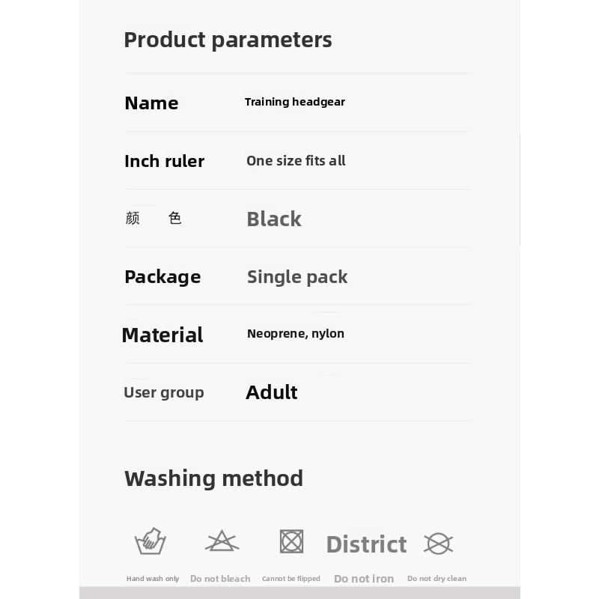Click the "One size fits all" value

coord(296,161)
